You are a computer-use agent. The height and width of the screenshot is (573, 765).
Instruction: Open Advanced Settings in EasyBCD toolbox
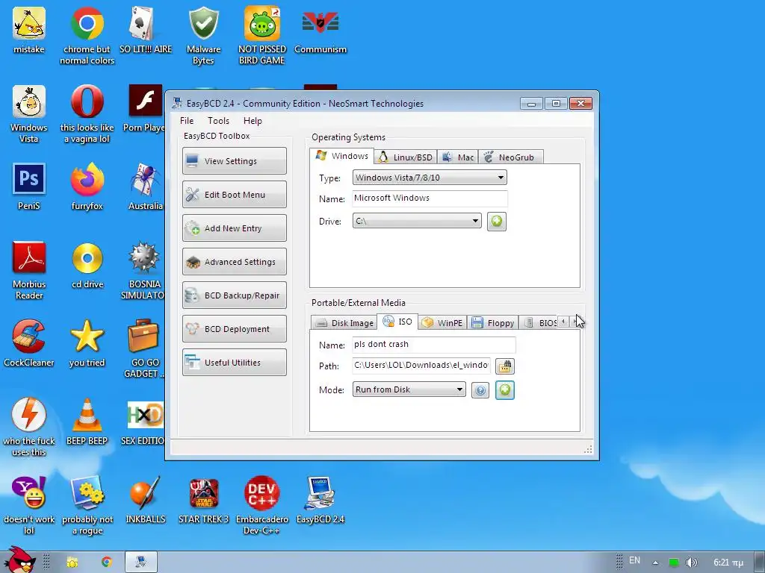tap(234, 262)
